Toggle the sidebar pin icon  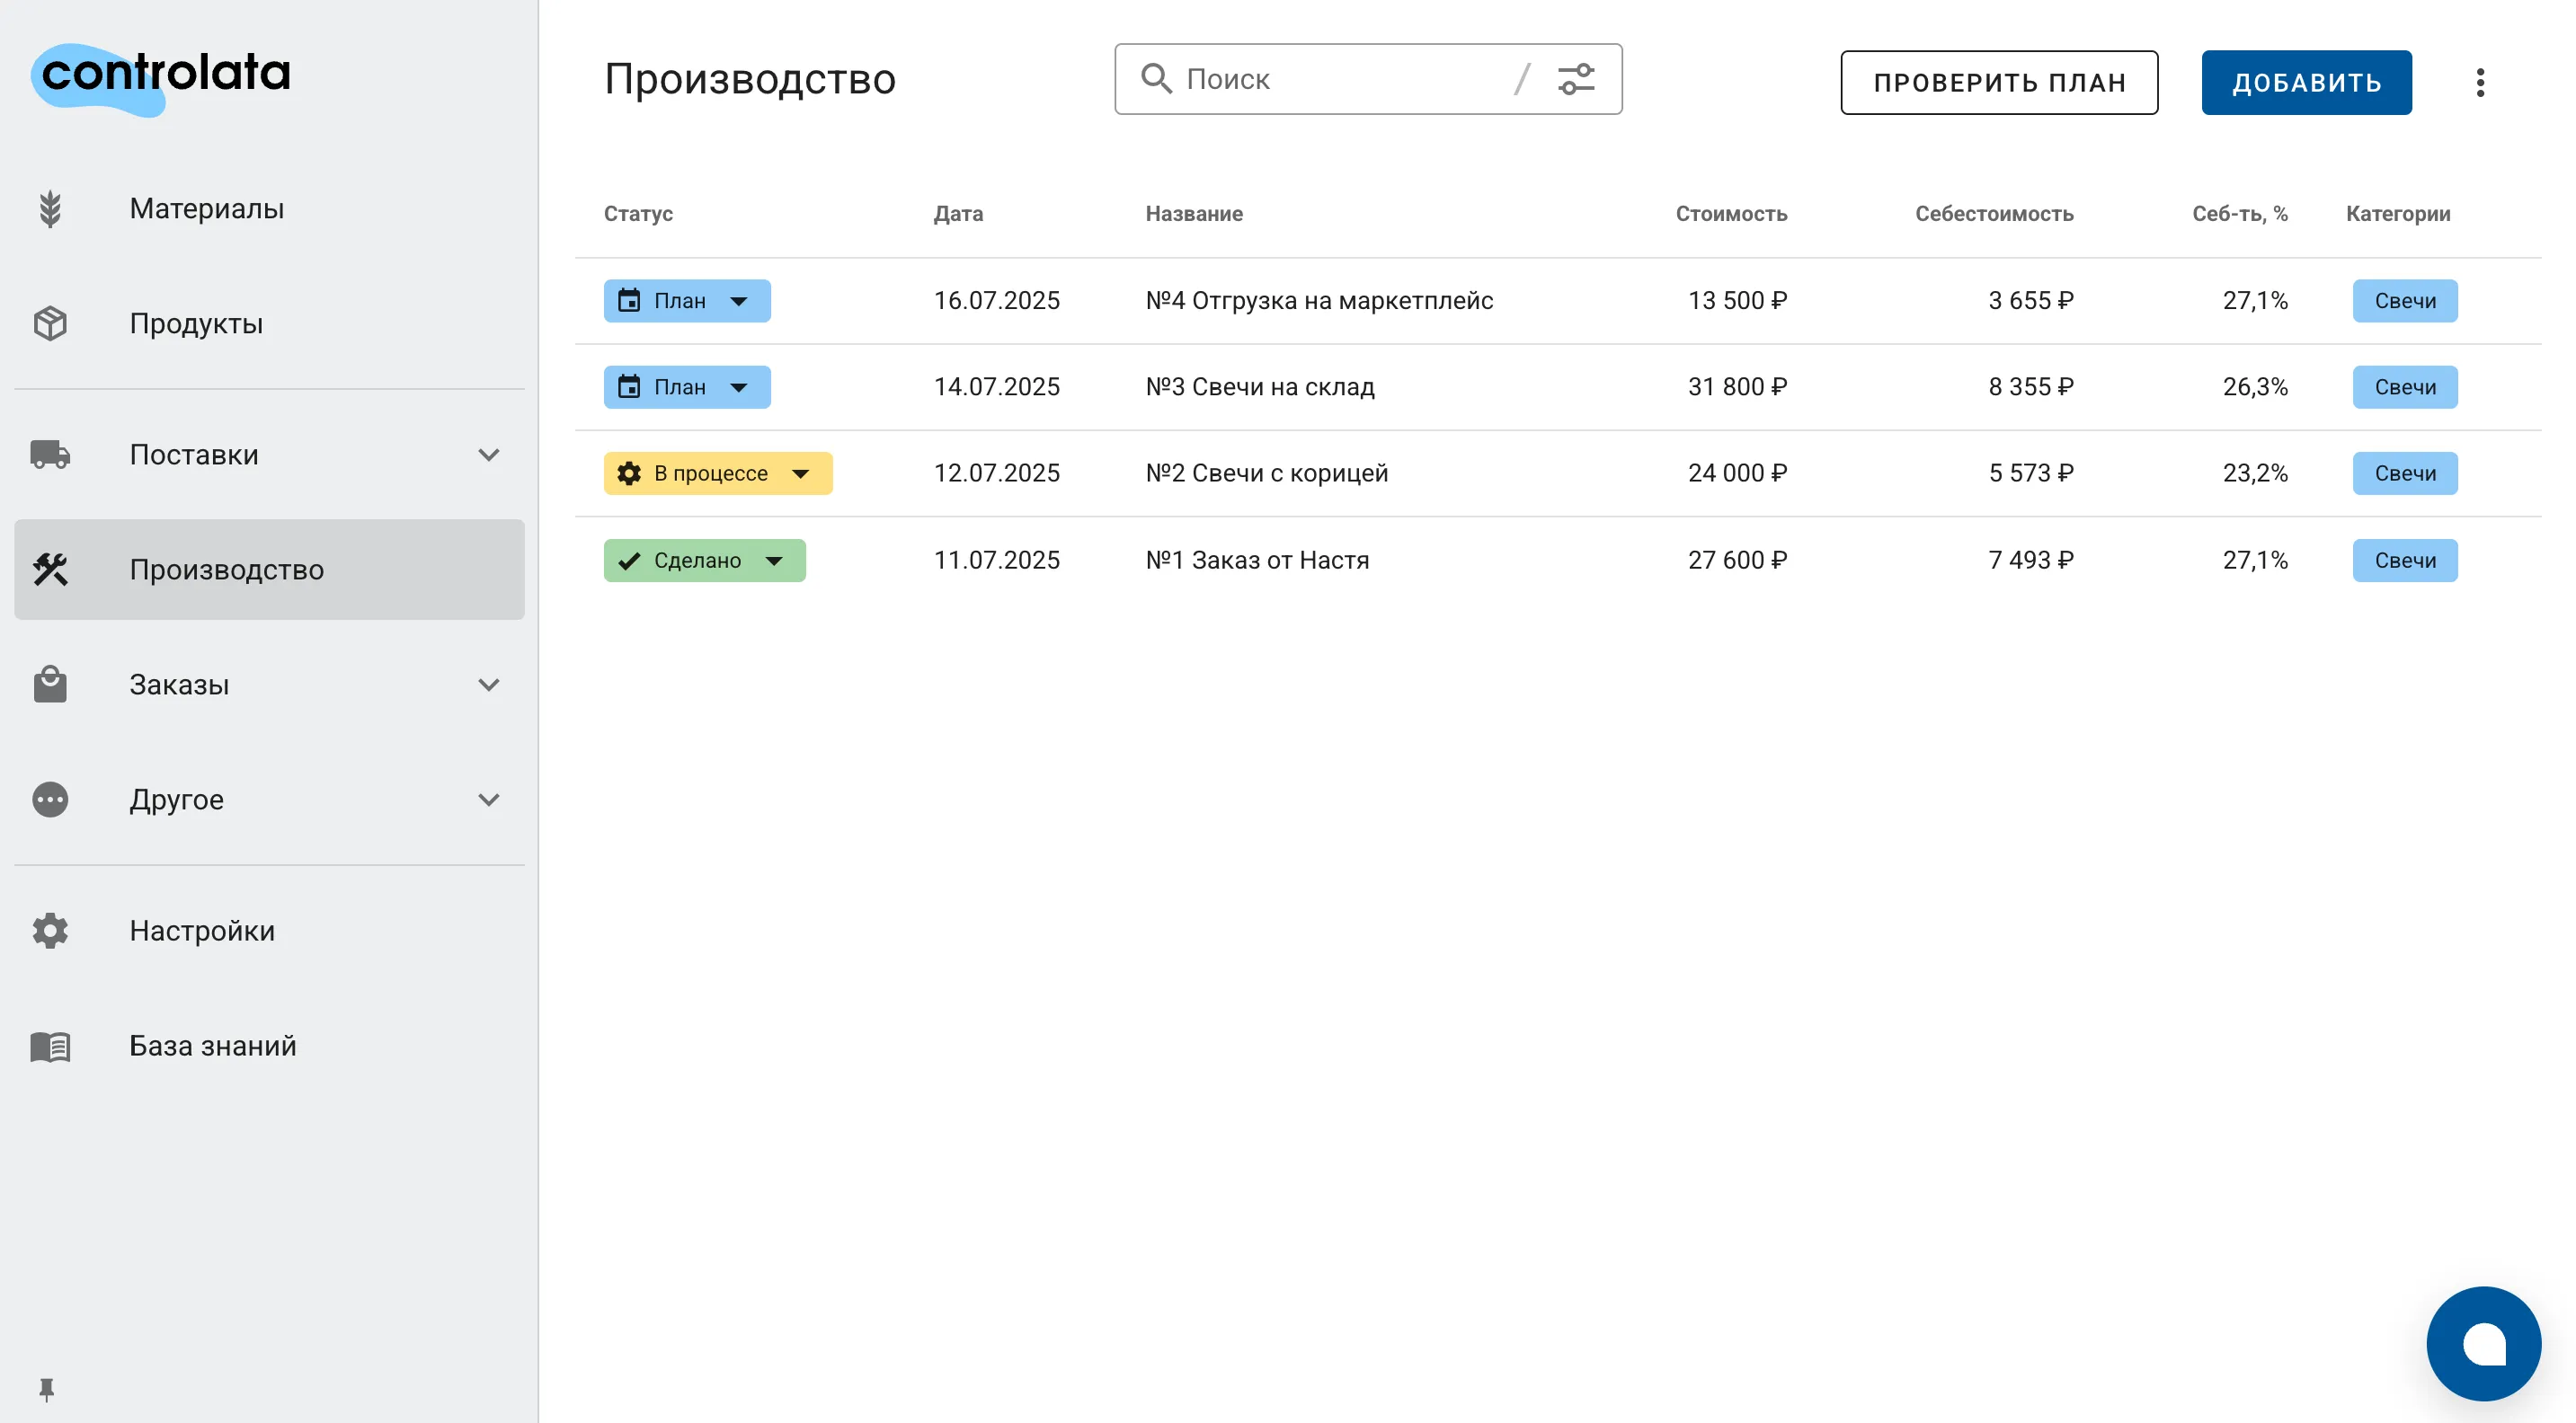46,1388
